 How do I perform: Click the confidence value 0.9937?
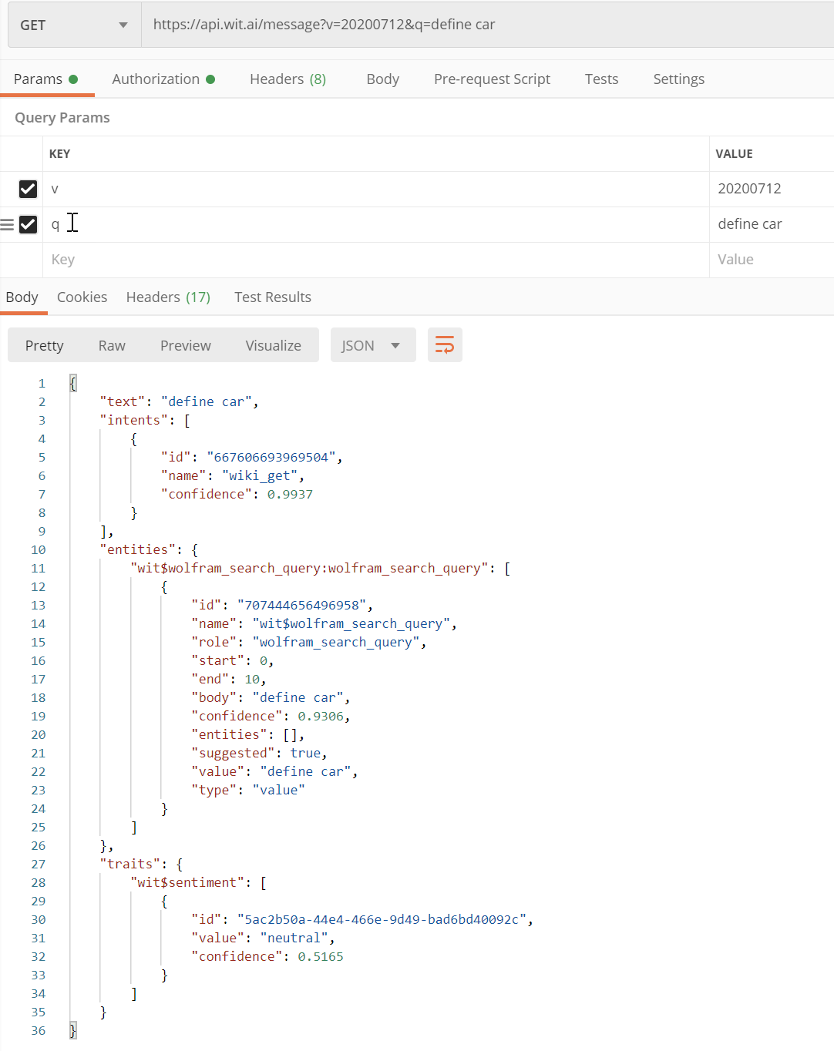[290, 494]
